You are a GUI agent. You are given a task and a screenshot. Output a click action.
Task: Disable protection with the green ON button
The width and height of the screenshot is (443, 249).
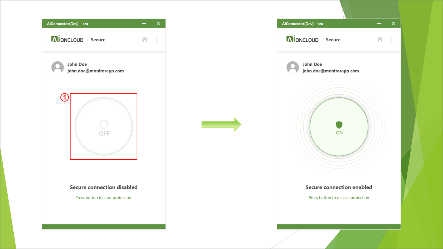tap(339, 127)
